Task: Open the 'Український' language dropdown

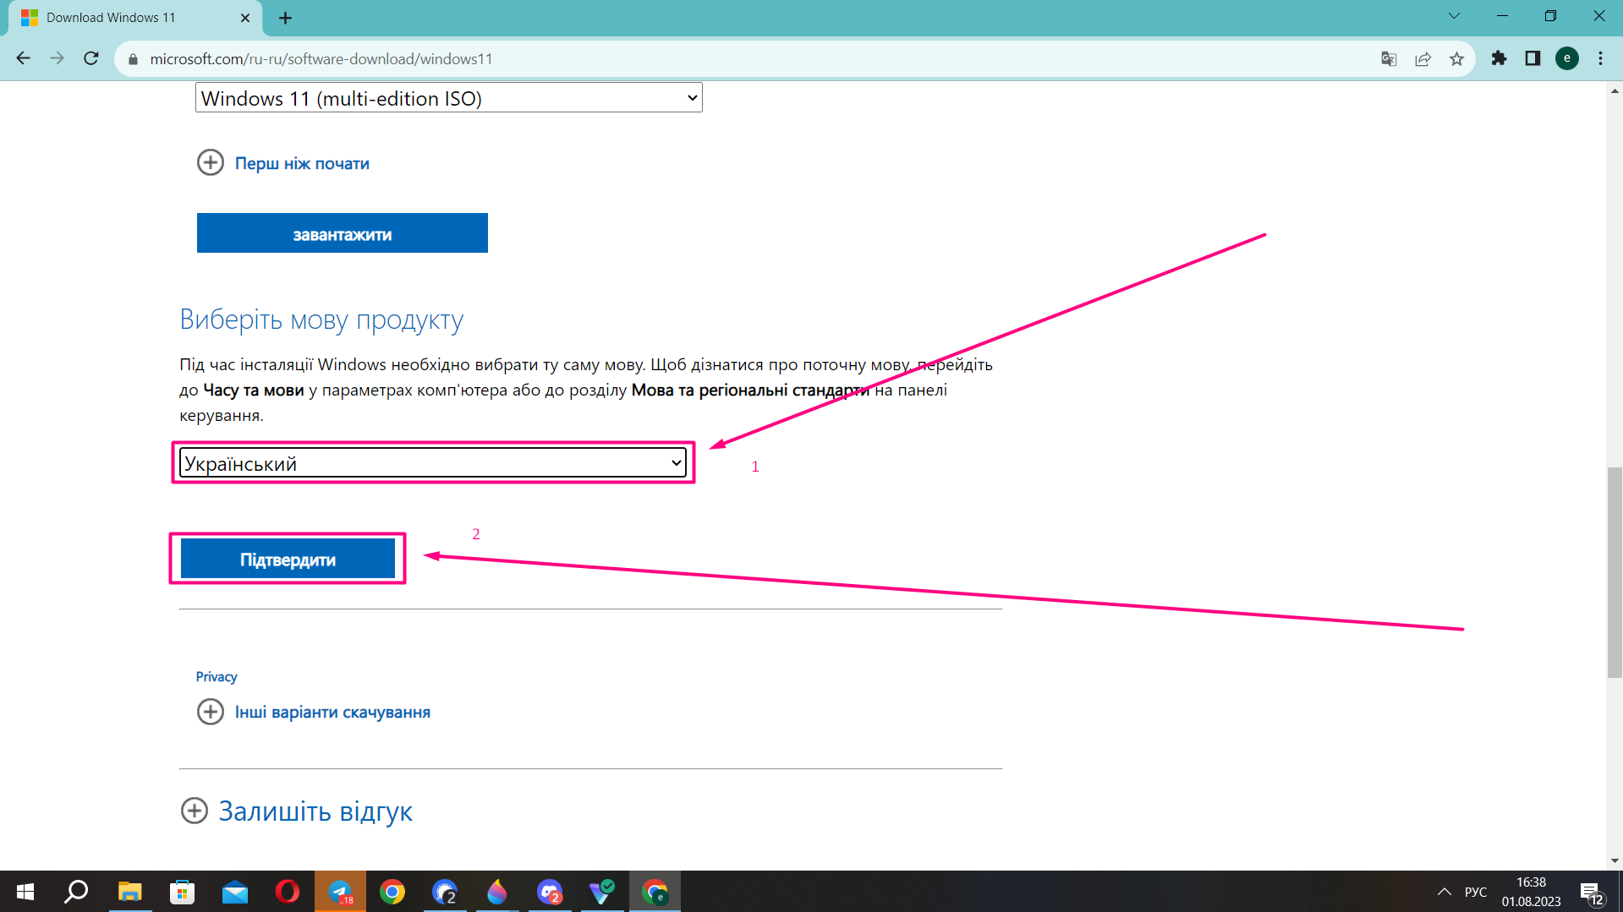Action: coord(433,463)
